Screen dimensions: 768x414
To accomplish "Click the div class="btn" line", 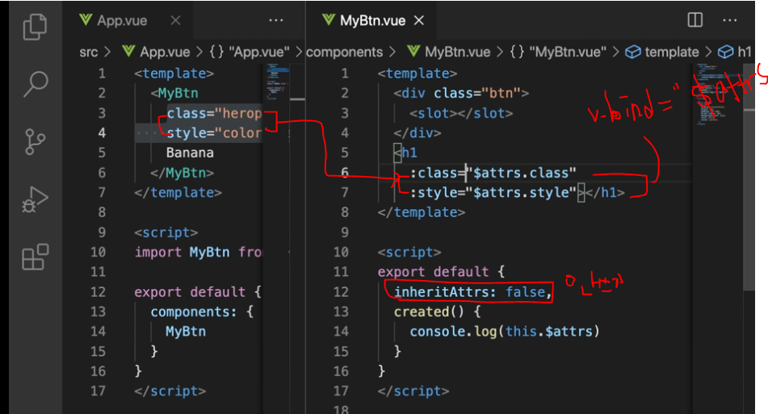I will tap(461, 93).
